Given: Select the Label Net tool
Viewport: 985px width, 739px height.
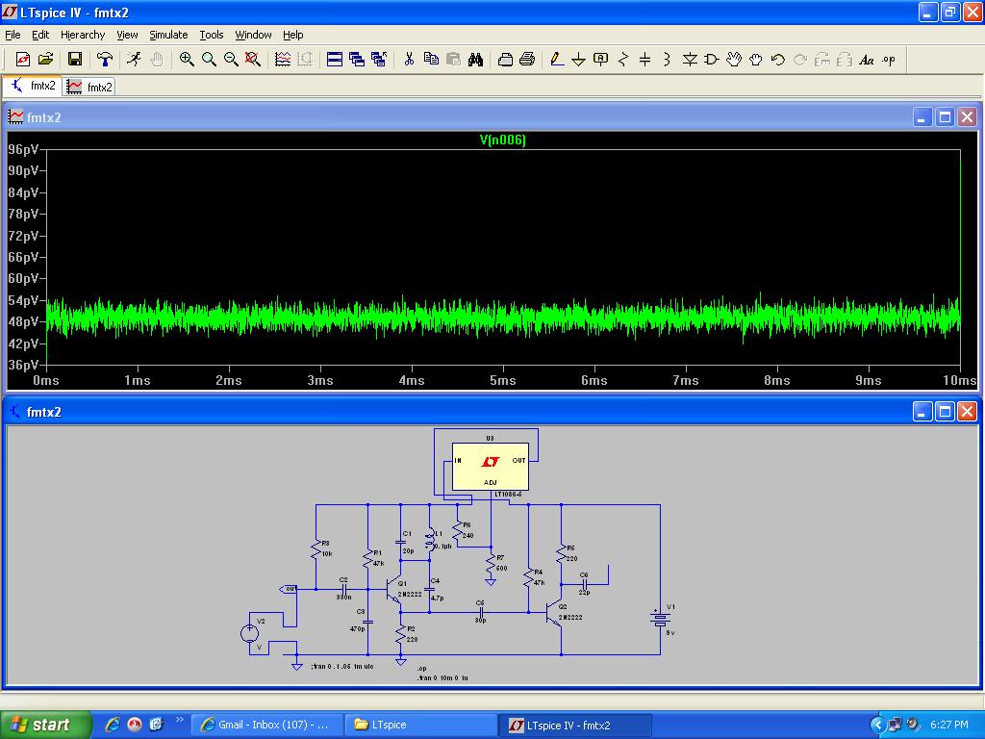Looking at the screenshot, I should [600, 59].
